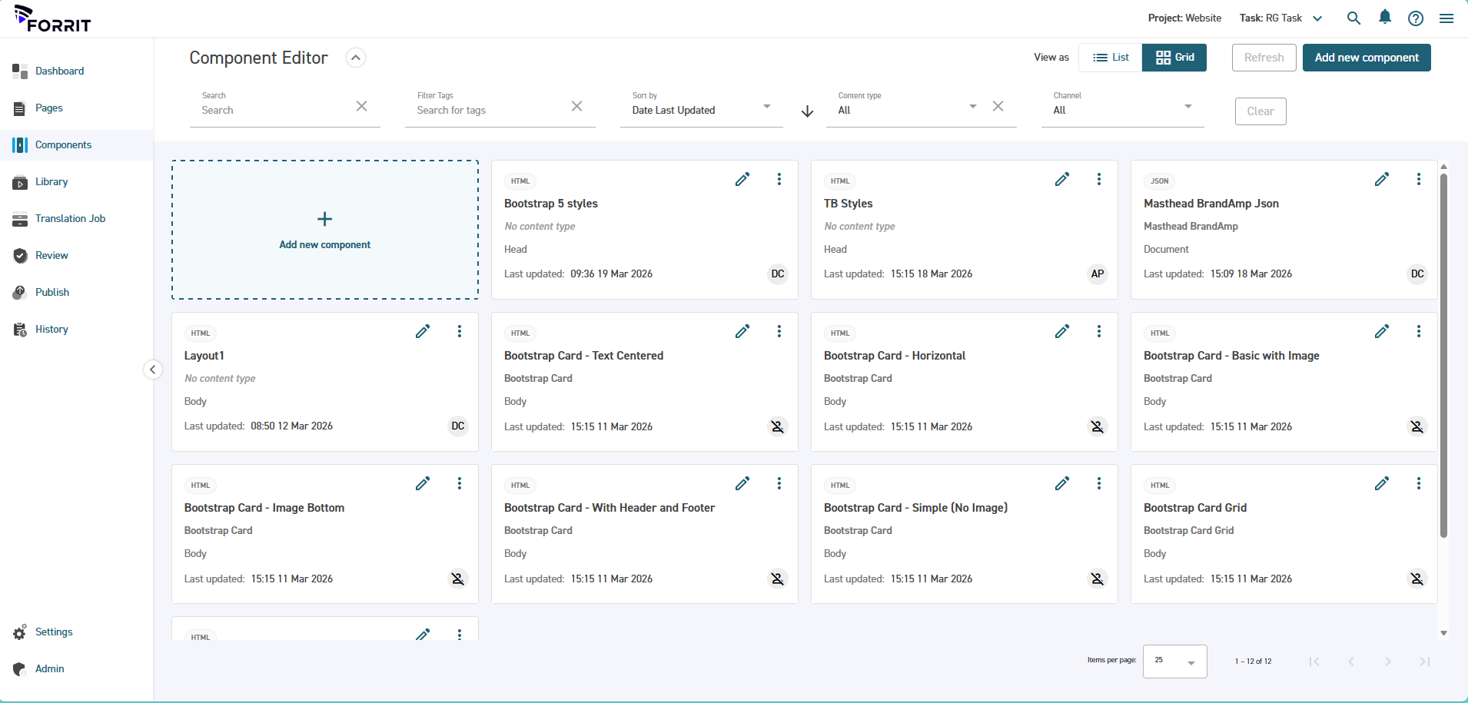1468x703 pixels.
Task: Edit the Masthead BrandAmp Json component
Action: pos(1381,180)
